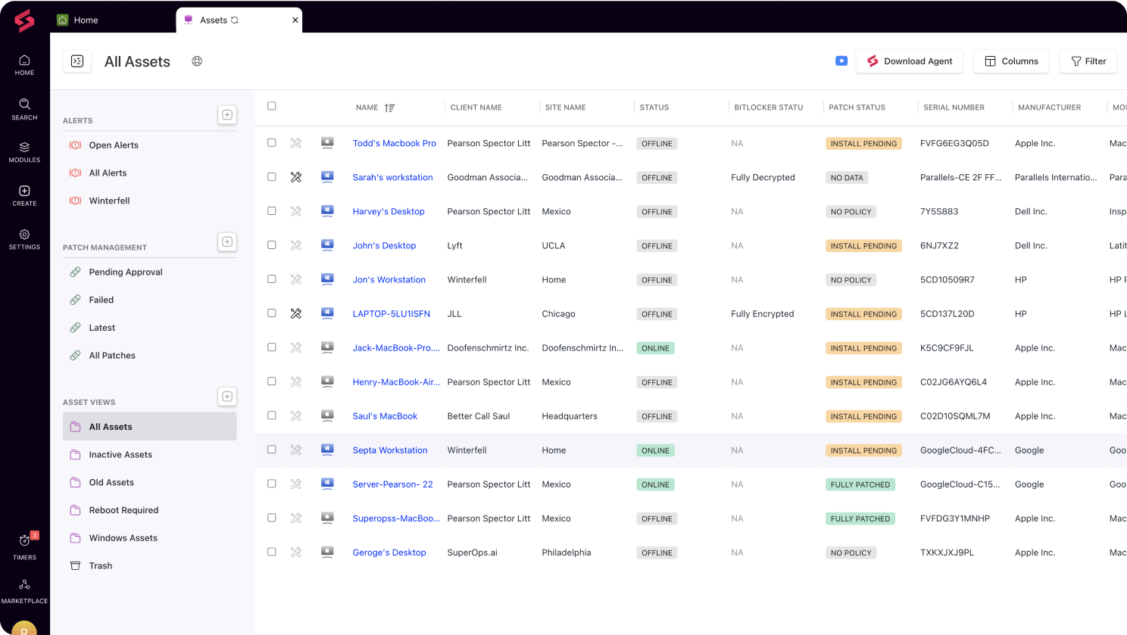Click tools icon in Todd's Macbook Pro row
The image size is (1127, 635).
296,143
